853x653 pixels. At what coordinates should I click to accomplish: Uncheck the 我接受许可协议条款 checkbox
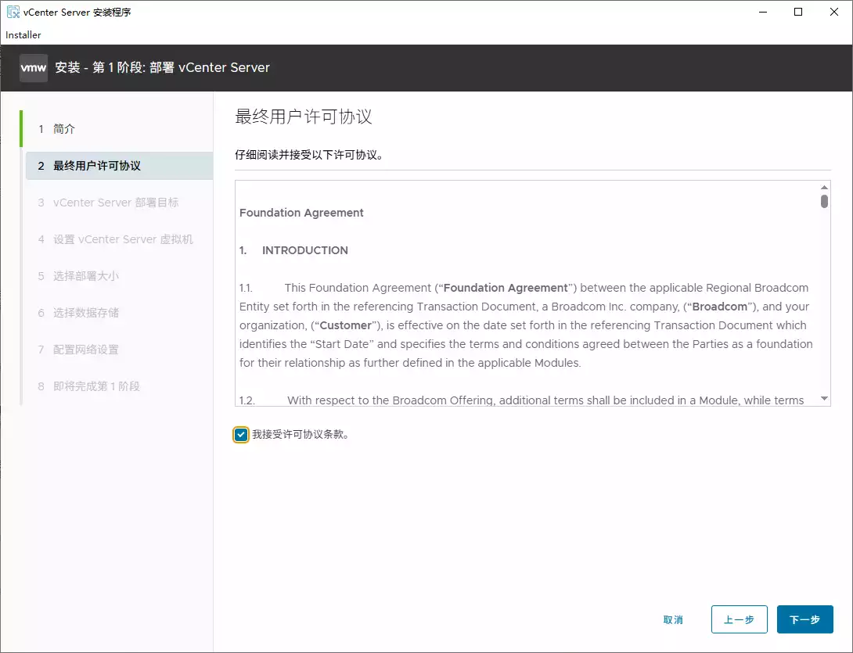[241, 435]
